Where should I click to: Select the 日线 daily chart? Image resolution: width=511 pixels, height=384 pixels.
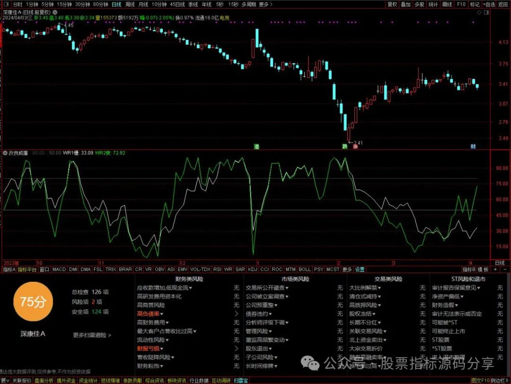pyautogui.click(x=116, y=4)
